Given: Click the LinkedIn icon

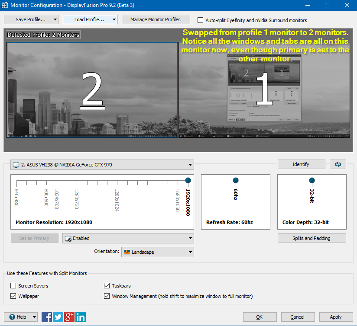Looking at the screenshot, I should [81, 317].
